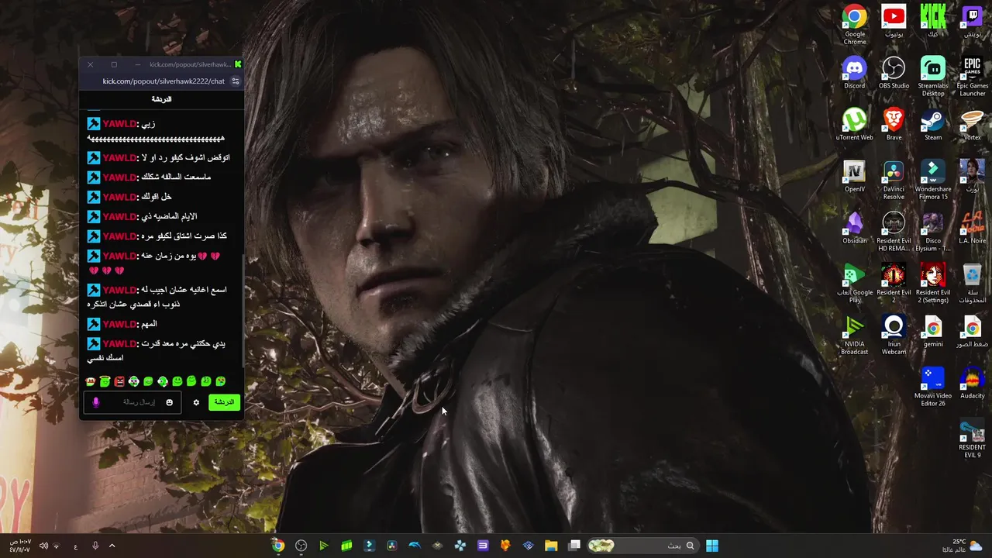The height and width of the screenshot is (558, 992).
Task: Switch input language from the tray
Action: 75,546
